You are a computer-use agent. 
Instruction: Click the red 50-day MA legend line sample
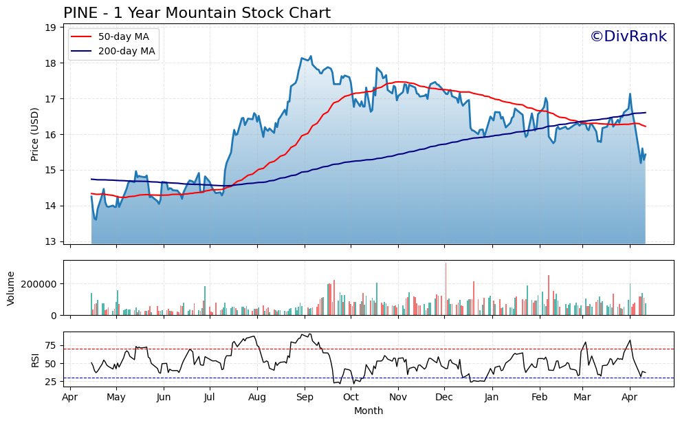point(82,37)
